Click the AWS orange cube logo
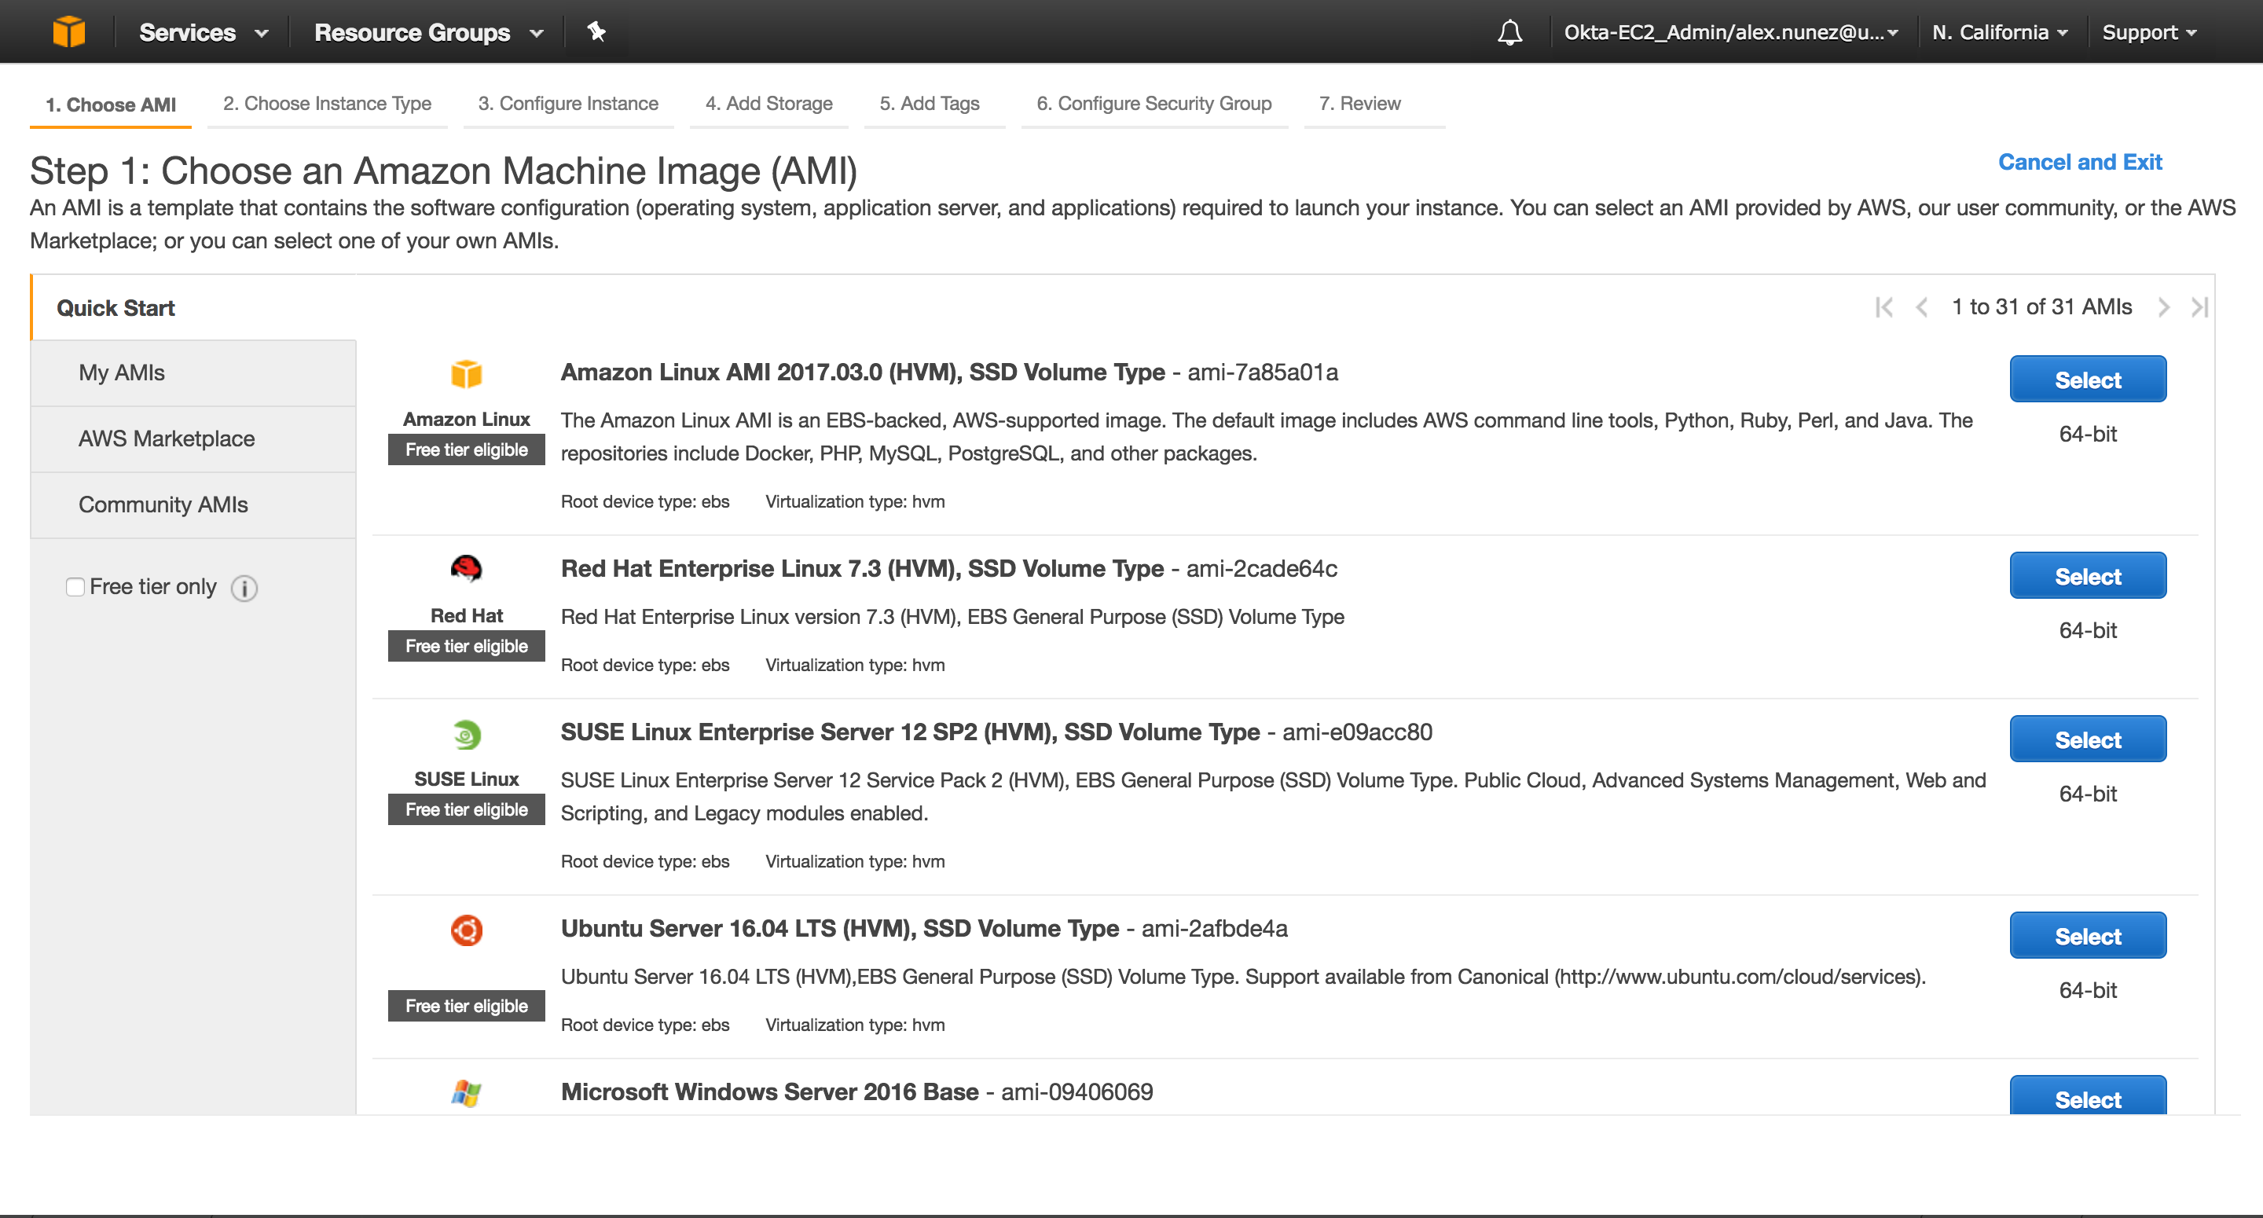 point(68,31)
